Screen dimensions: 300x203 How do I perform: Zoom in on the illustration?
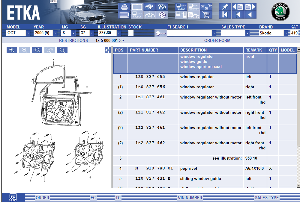click(x=12, y=50)
